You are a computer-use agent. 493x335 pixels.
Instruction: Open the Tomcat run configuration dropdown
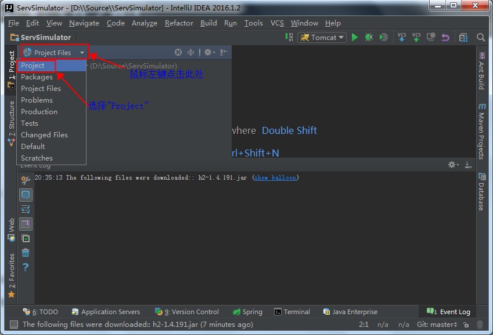322,37
